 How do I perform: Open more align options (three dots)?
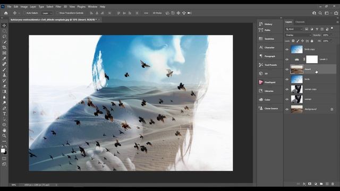click(x=146, y=13)
